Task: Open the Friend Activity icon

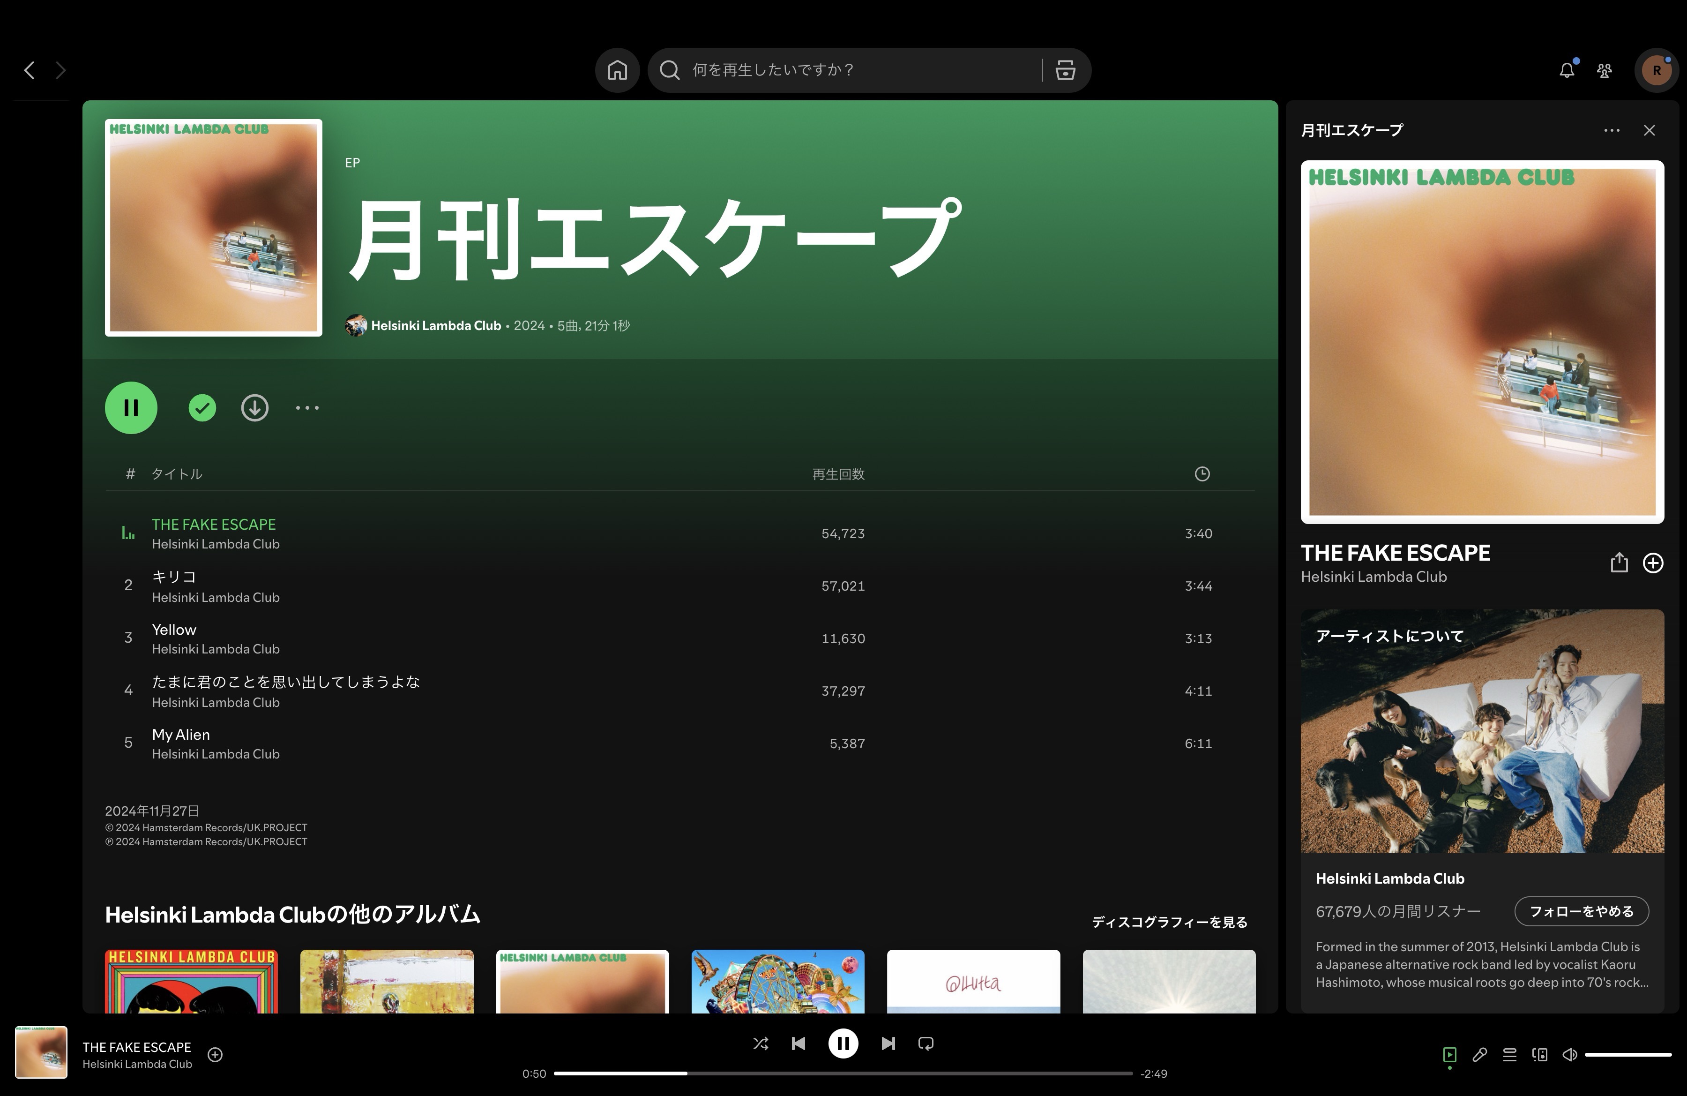Action: pos(1604,70)
